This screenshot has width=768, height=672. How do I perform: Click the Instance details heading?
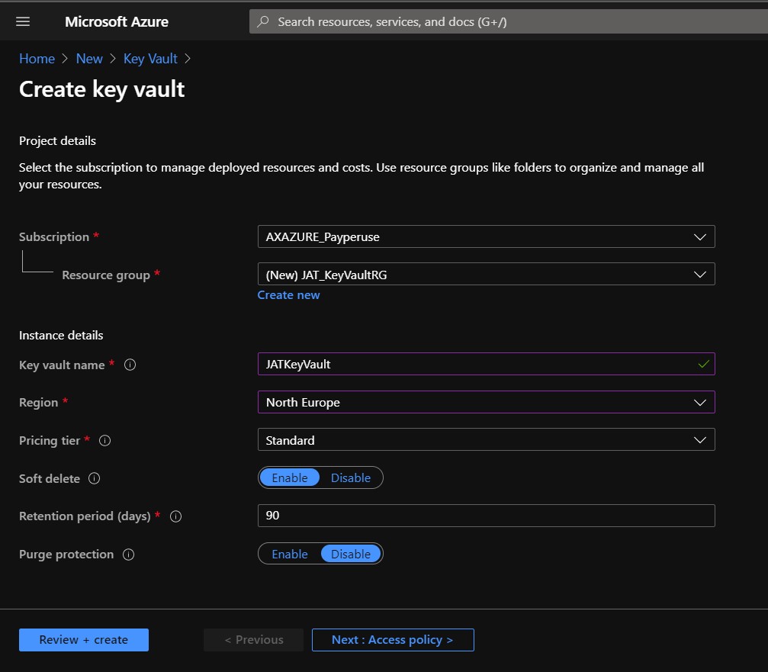(x=61, y=336)
